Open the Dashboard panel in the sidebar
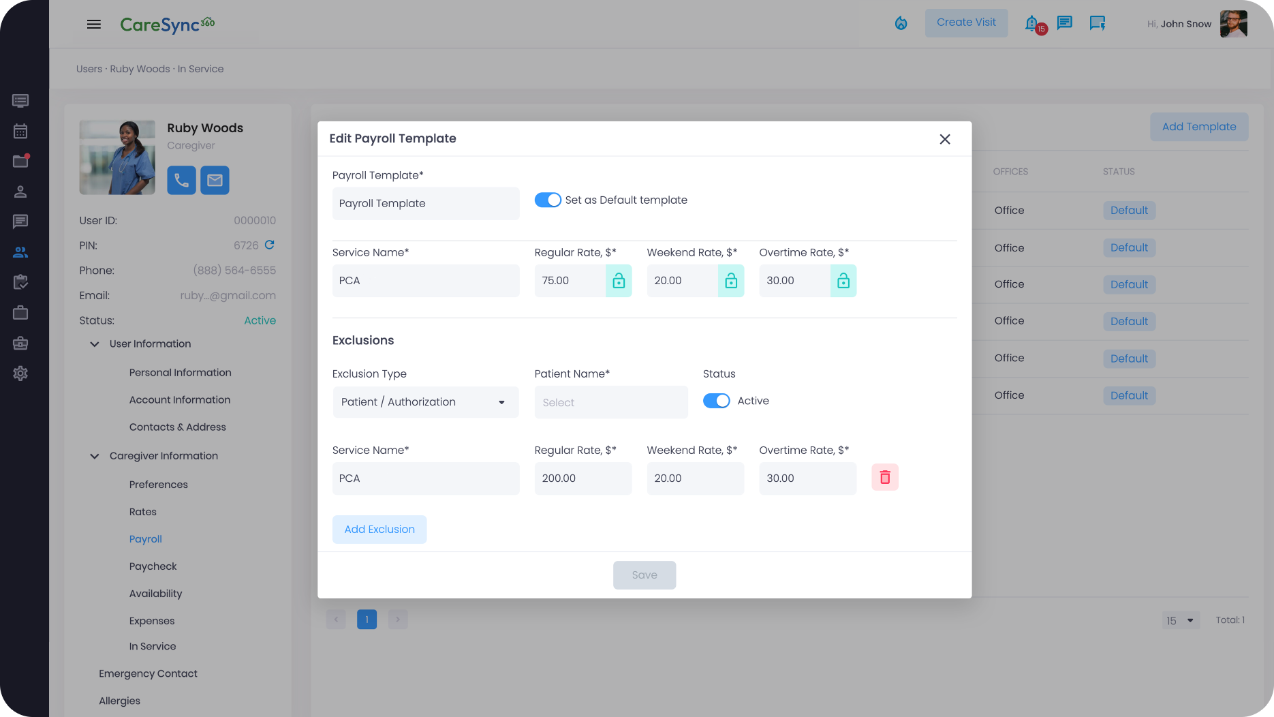Screen dimensions: 1274x717 [20, 100]
